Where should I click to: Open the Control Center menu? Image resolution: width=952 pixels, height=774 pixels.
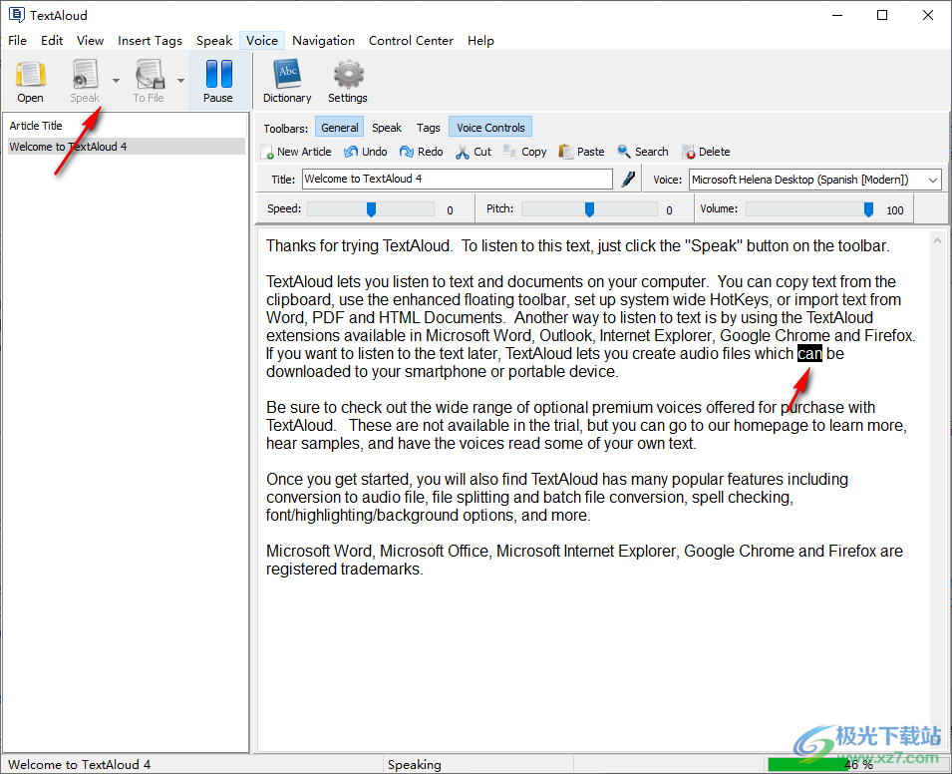[x=411, y=41]
